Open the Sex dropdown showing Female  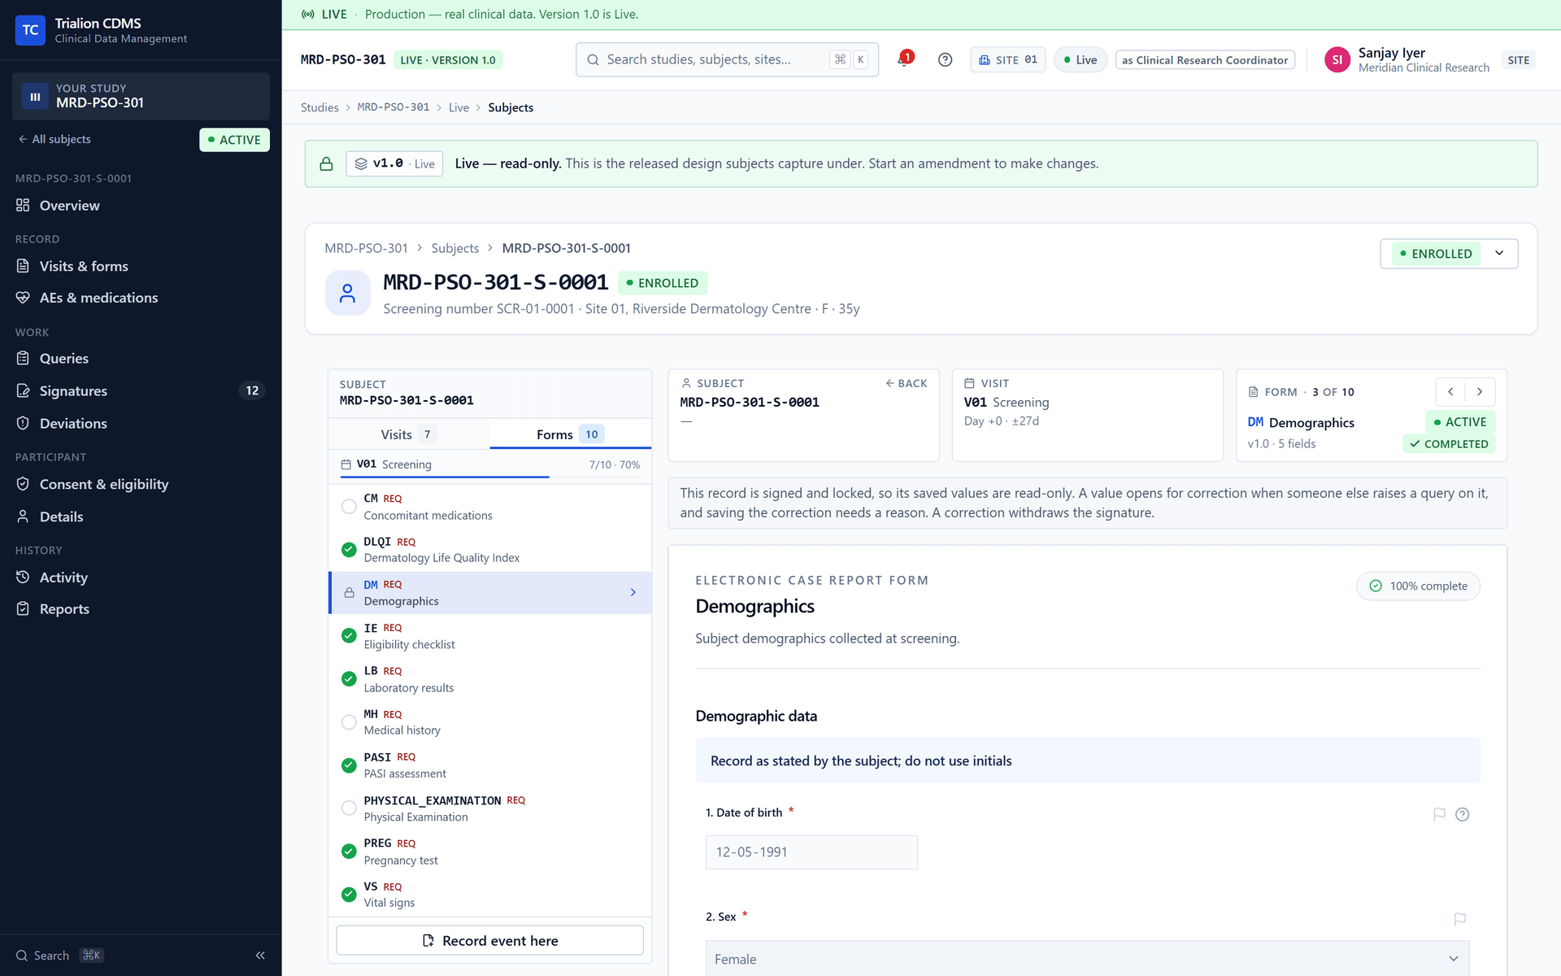(1087, 959)
